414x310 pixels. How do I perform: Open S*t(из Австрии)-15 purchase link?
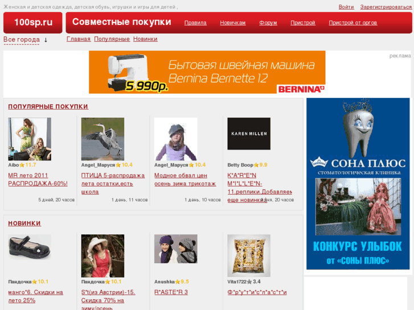coord(108,300)
